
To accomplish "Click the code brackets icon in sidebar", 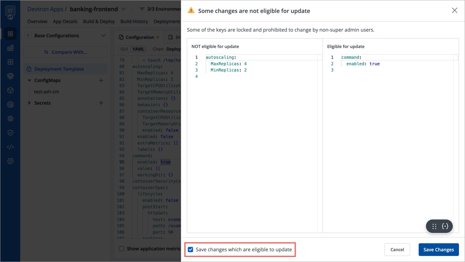I will [10, 147].
